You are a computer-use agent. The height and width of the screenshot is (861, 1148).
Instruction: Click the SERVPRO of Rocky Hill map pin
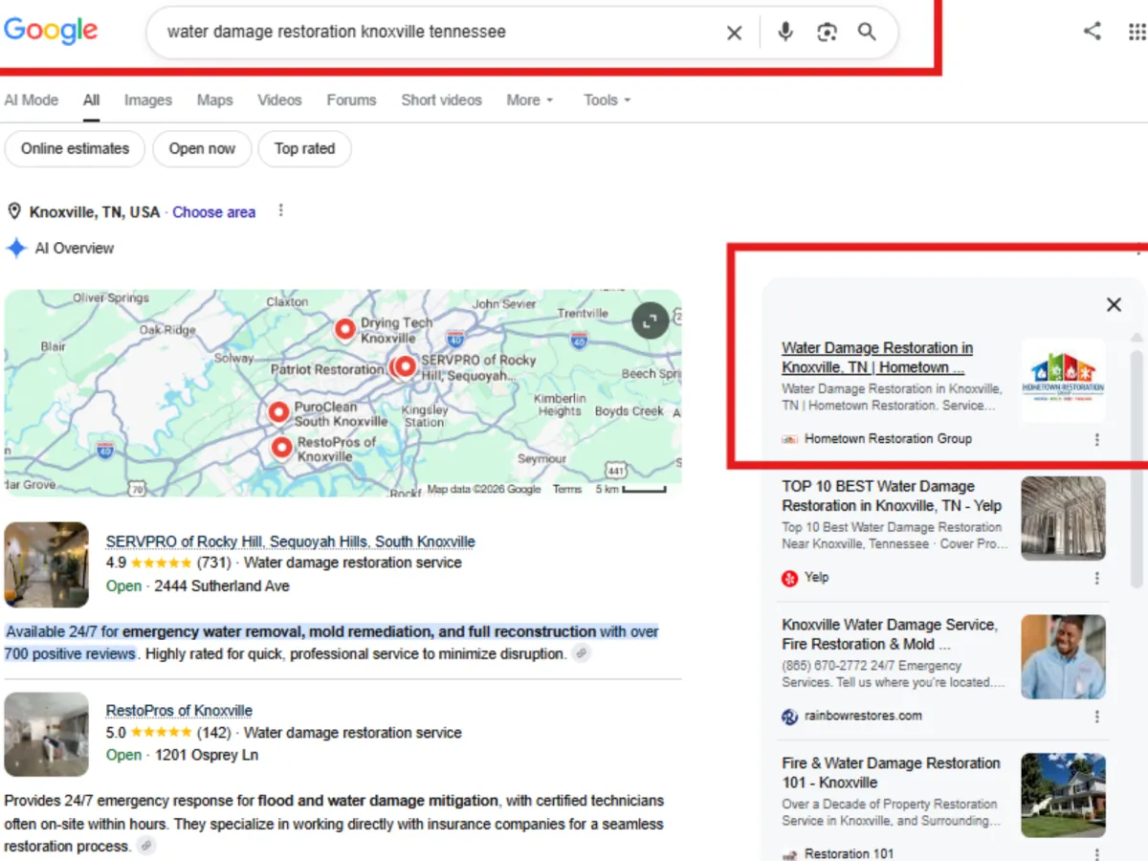[x=406, y=365]
